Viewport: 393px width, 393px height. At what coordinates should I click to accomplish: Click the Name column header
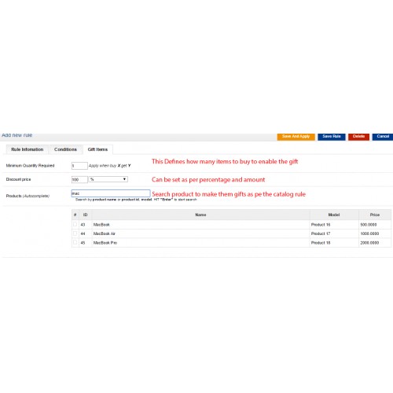tap(200, 215)
